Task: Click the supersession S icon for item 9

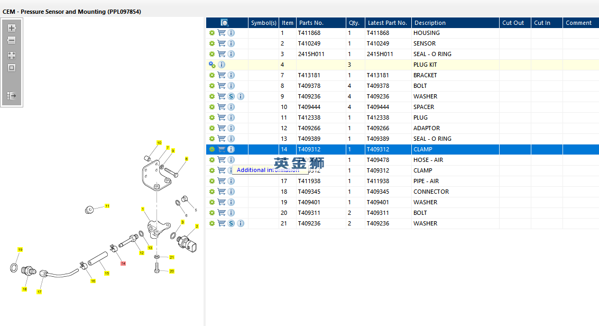Action: point(231,96)
